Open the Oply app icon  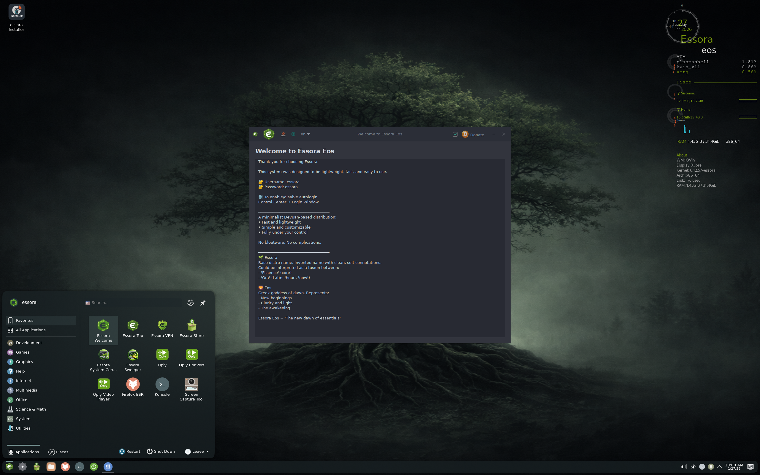pyautogui.click(x=162, y=358)
